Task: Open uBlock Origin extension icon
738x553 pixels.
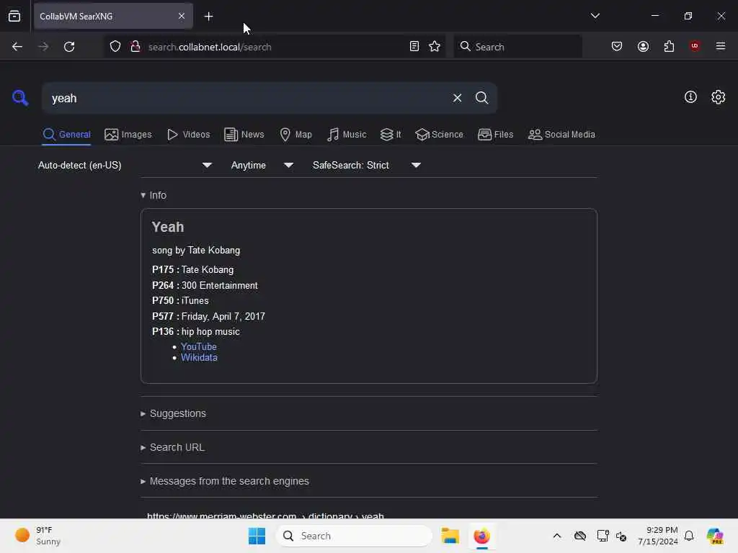Action: [695, 46]
